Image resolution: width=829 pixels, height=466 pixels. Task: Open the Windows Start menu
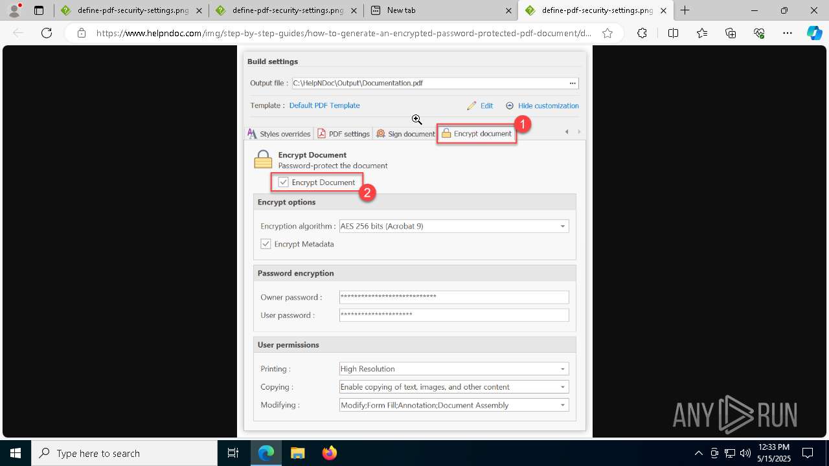click(x=16, y=453)
